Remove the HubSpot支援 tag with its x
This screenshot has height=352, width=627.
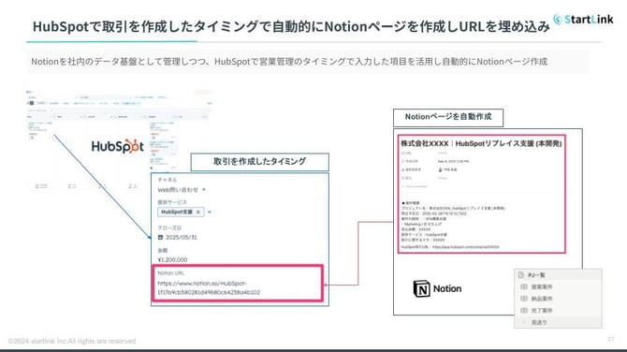coord(198,212)
